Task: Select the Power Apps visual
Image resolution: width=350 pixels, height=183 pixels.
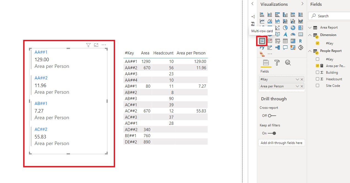Action: tap(301, 48)
